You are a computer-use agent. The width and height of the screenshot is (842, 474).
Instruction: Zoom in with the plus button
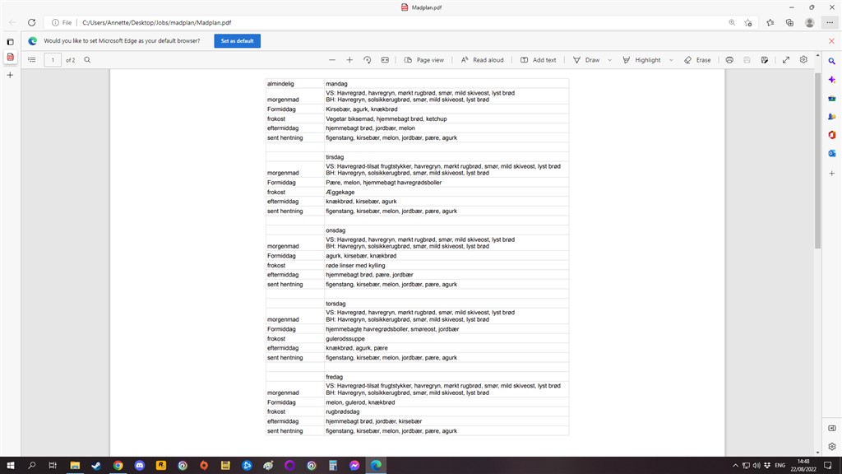click(x=349, y=60)
